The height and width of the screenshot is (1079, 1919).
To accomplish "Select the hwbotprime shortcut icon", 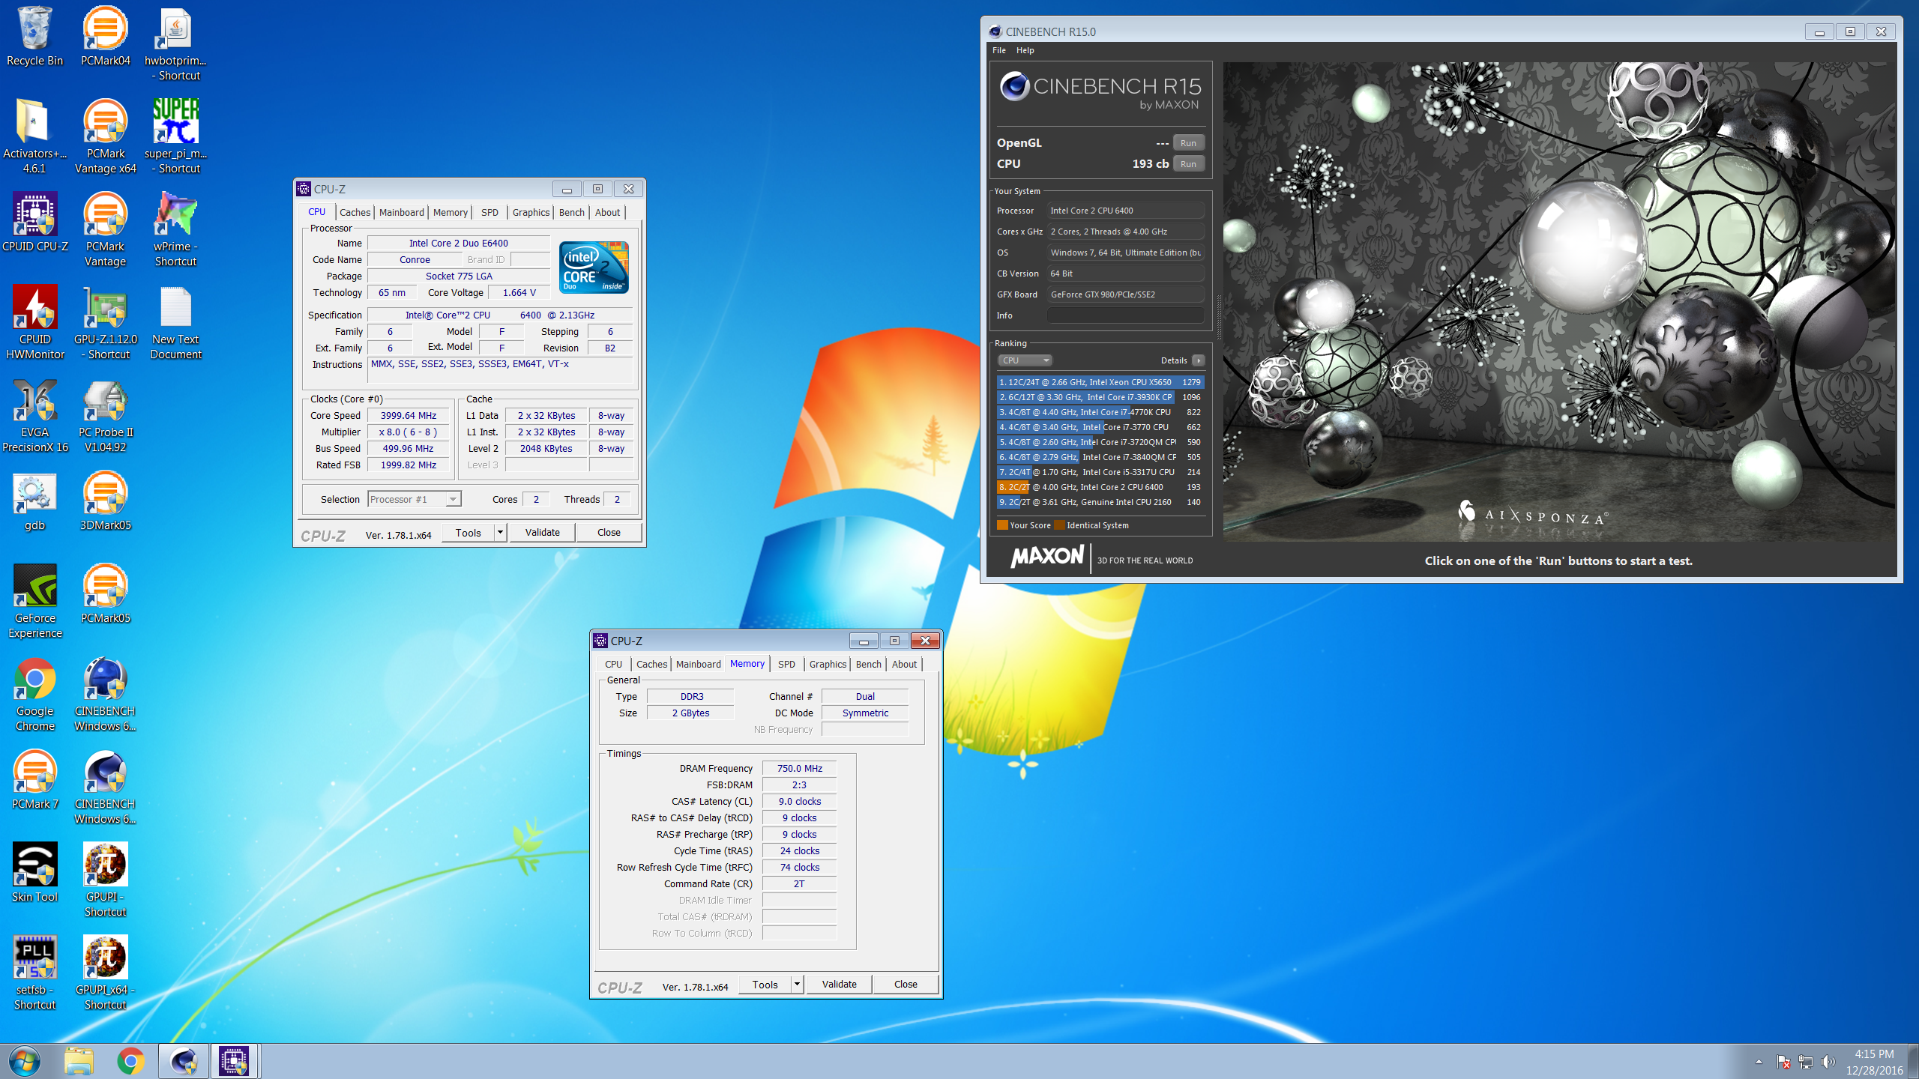I will 175,45.
